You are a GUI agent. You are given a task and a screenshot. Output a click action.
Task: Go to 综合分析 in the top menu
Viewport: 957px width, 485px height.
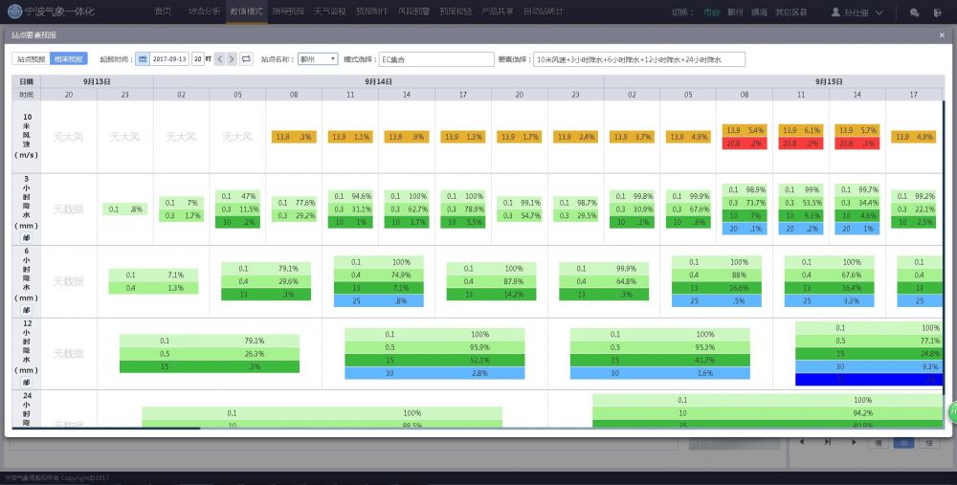[x=204, y=11]
